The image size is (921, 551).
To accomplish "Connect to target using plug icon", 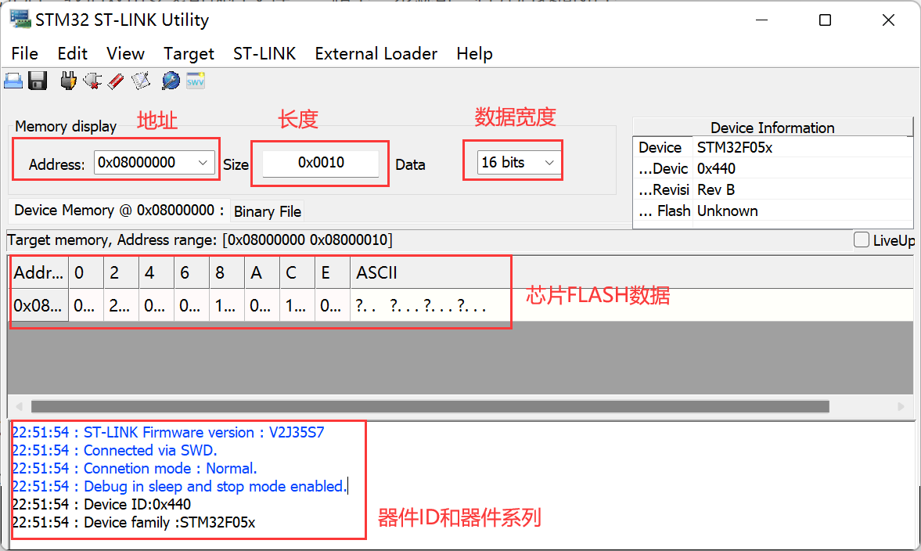I will pyautogui.click(x=69, y=81).
